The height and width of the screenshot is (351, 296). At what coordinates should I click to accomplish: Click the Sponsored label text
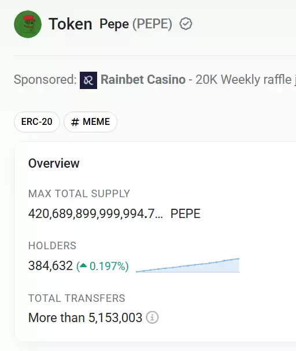point(45,80)
